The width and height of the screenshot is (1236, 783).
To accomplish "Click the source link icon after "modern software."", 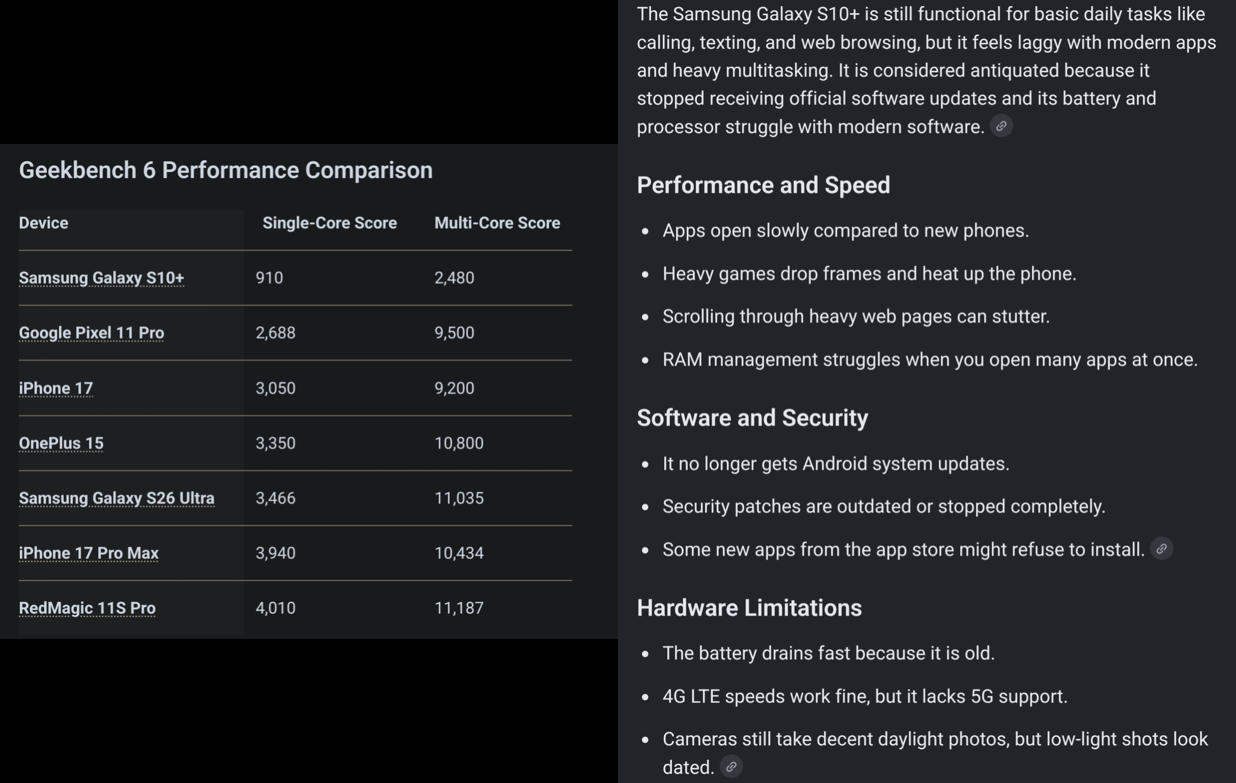I will 1001,126.
